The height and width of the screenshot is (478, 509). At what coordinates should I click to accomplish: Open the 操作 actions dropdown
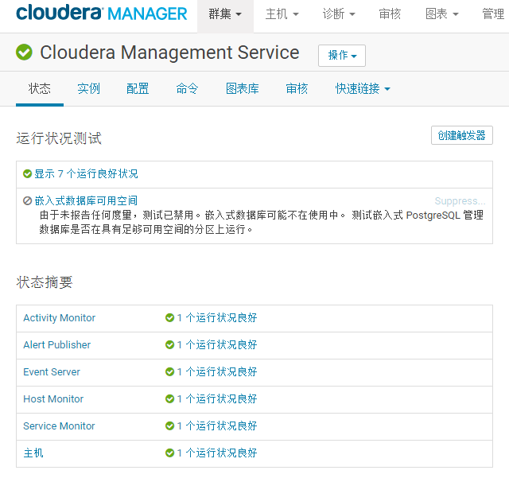click(342, 56)
